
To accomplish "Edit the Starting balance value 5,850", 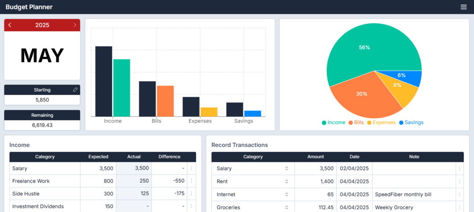I will click(x=42, y=100).
